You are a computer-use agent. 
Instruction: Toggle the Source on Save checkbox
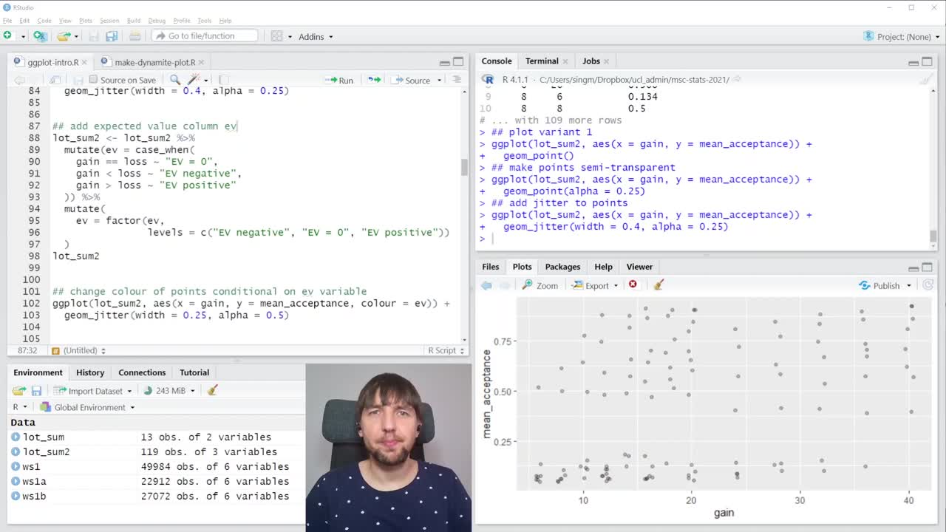(x=93, y=79)
